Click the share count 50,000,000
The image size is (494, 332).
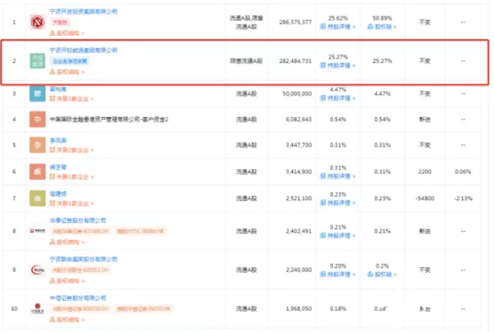[x=297, y=94]
